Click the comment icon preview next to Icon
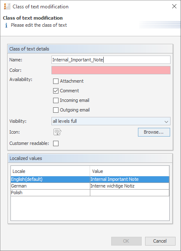The image size is (181, 251). click(57, 132)
